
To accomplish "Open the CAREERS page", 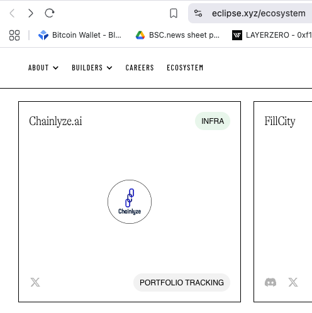I will pyautogui.click(x=140, y=68).
